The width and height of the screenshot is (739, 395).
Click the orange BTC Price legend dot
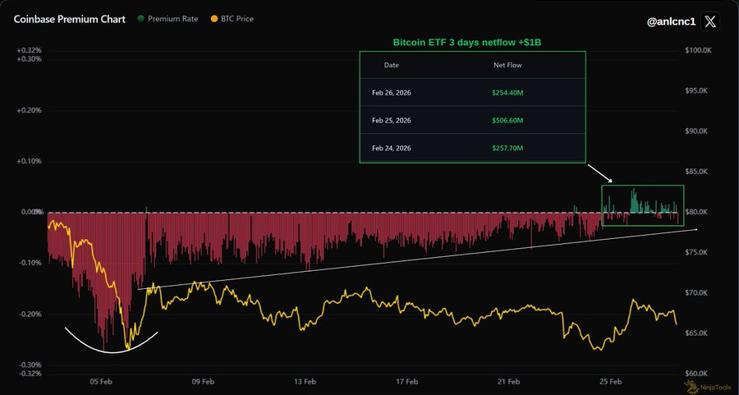[217, 19]
